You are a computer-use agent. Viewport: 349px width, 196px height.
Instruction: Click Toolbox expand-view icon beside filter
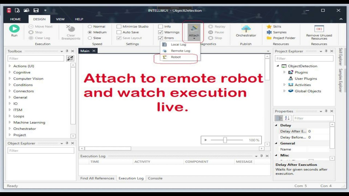pyautogui.click(x=70, y=58)
